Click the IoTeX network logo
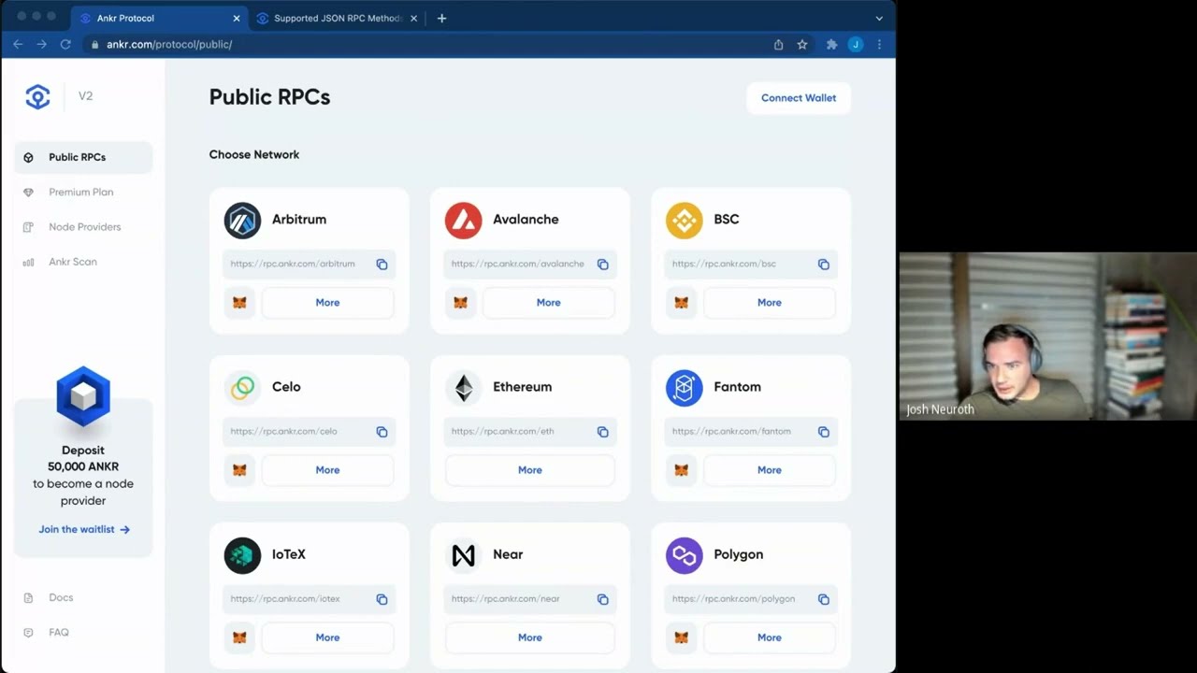The image size is (1197, 673). 242,555
